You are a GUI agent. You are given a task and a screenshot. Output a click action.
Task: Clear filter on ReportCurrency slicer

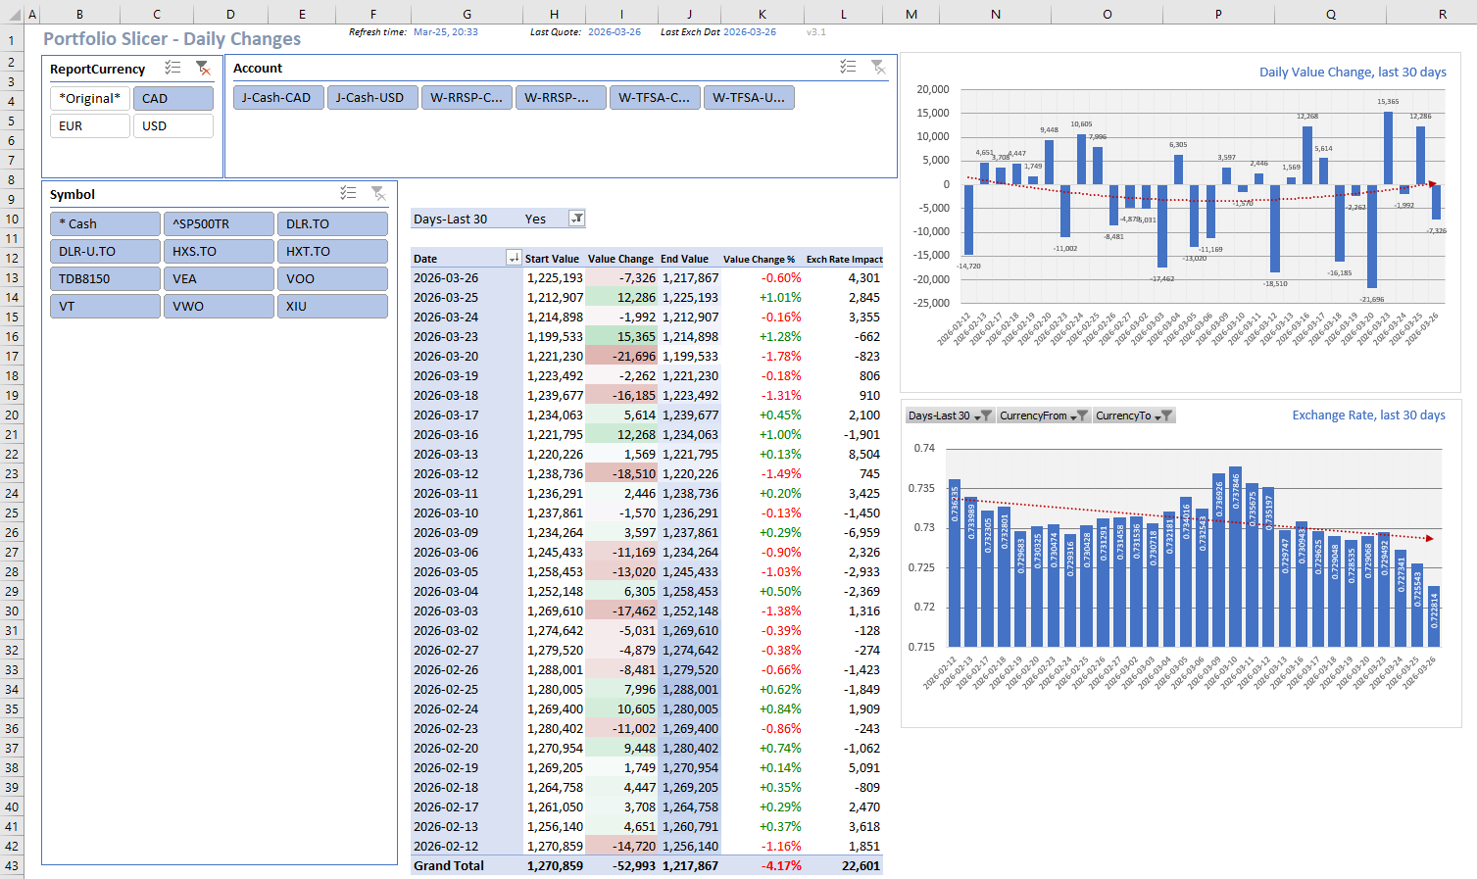click(x=203, y=69)
